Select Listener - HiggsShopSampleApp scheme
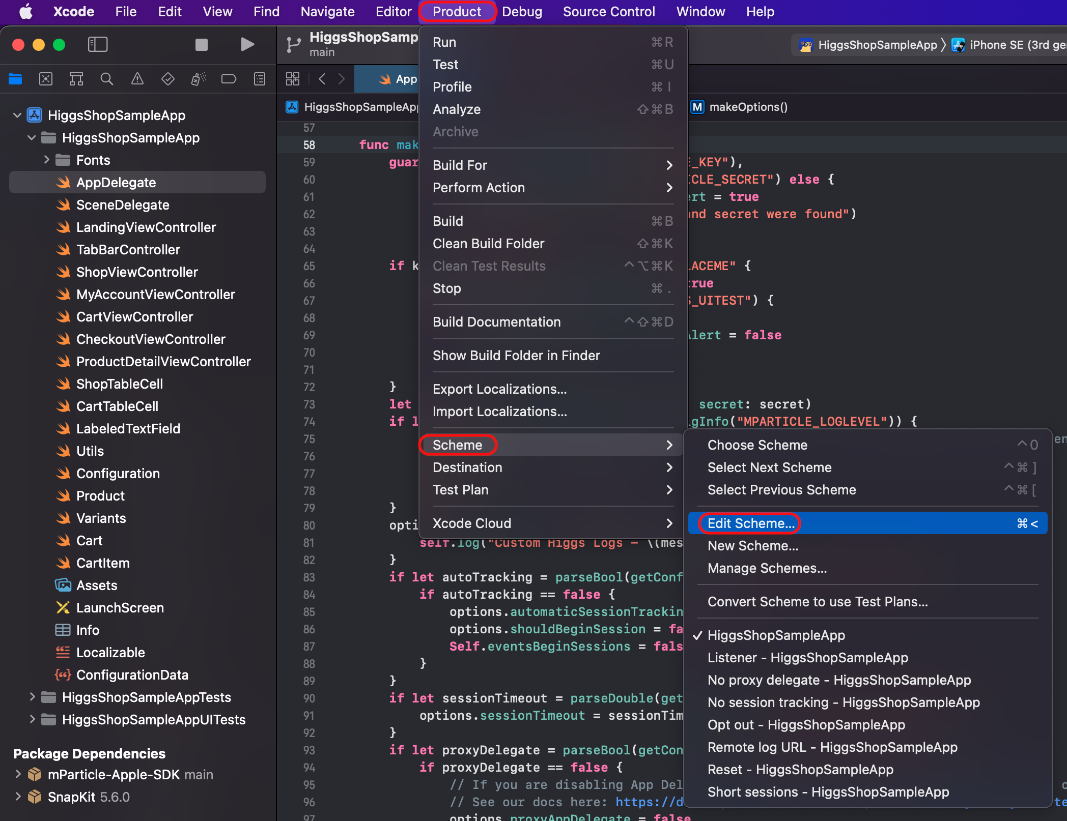This screenshot has width=1067, height=821. tap(867, 658)
